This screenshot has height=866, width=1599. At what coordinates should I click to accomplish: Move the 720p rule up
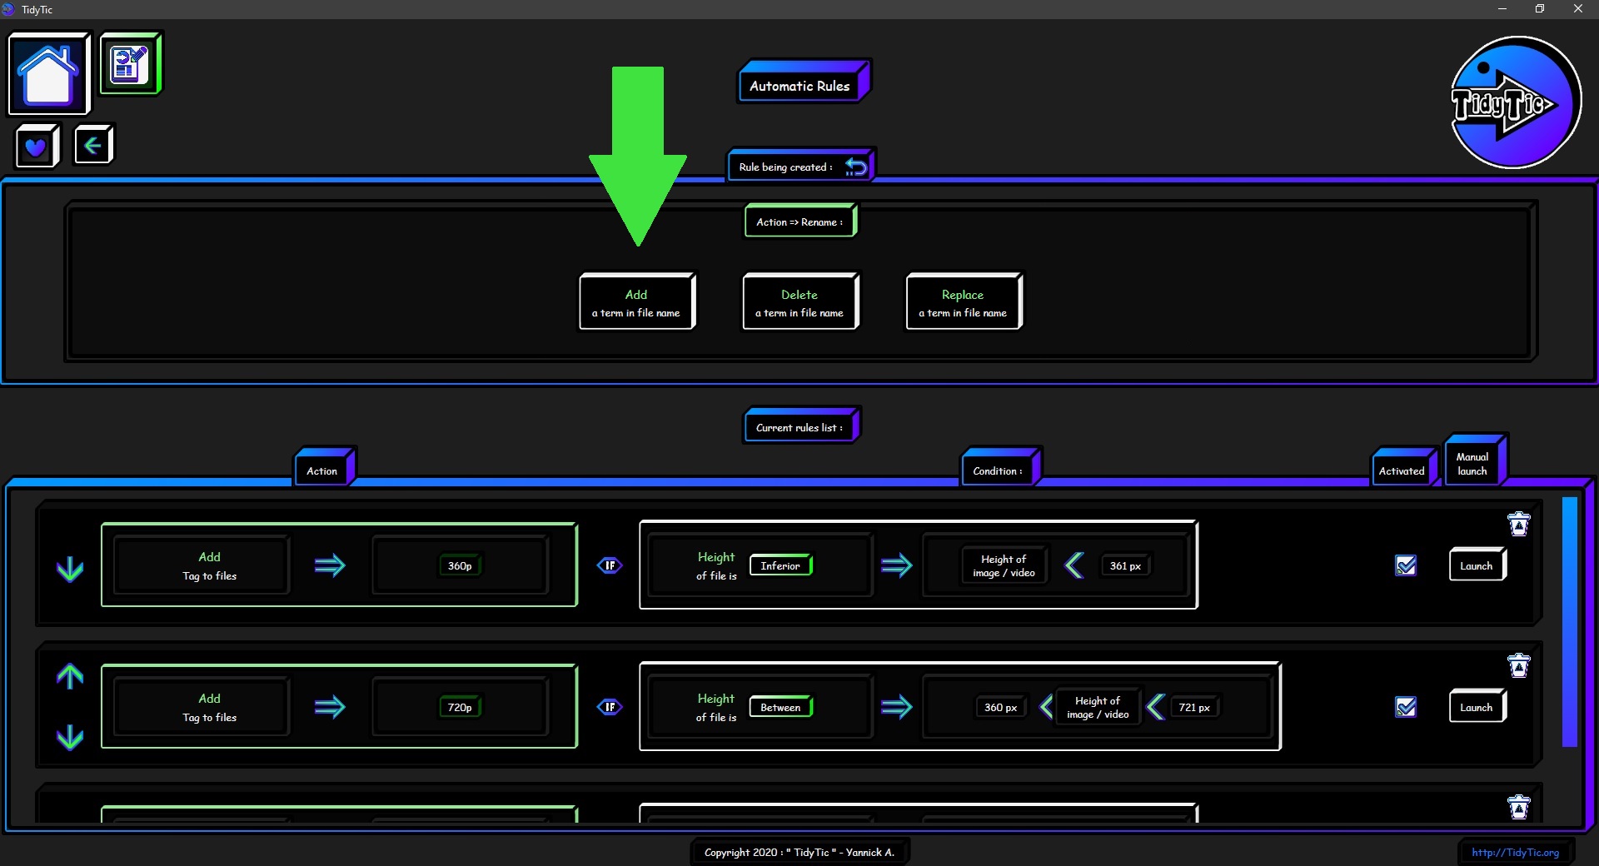(x=70, y=676)
